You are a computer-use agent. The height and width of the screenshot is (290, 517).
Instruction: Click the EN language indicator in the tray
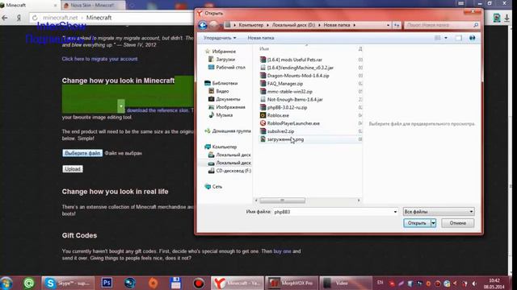pyautogui.click(x=380, y=283)
